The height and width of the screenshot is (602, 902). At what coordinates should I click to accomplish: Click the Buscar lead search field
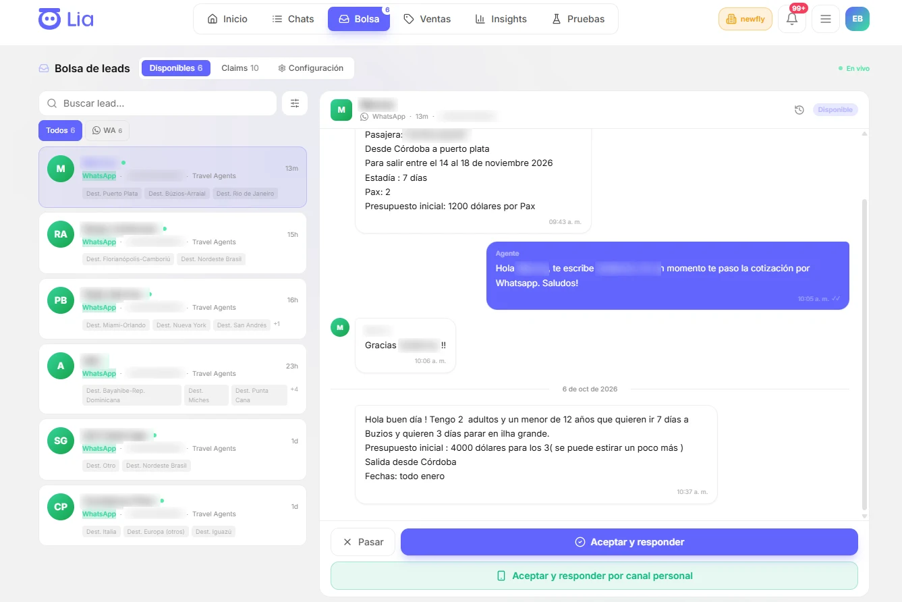158,103
